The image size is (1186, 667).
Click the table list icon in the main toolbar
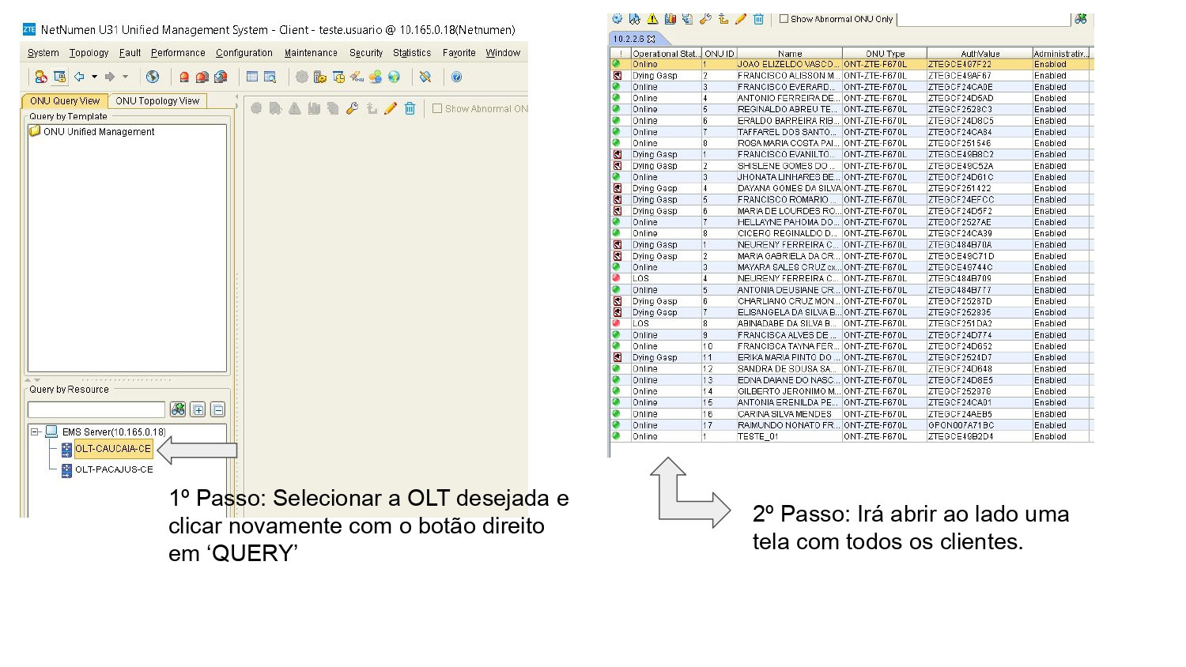pyautogui.click(x=252, y=77)
